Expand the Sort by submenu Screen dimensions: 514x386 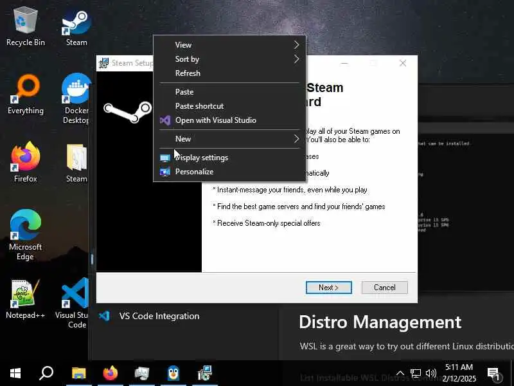229,59
